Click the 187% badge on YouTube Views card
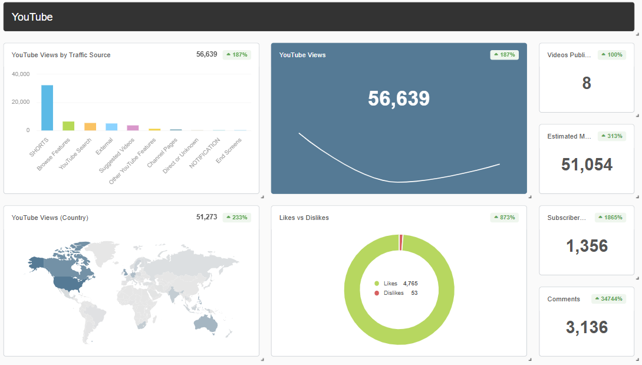Screen dimensions: 642x365 click(504, 55)
